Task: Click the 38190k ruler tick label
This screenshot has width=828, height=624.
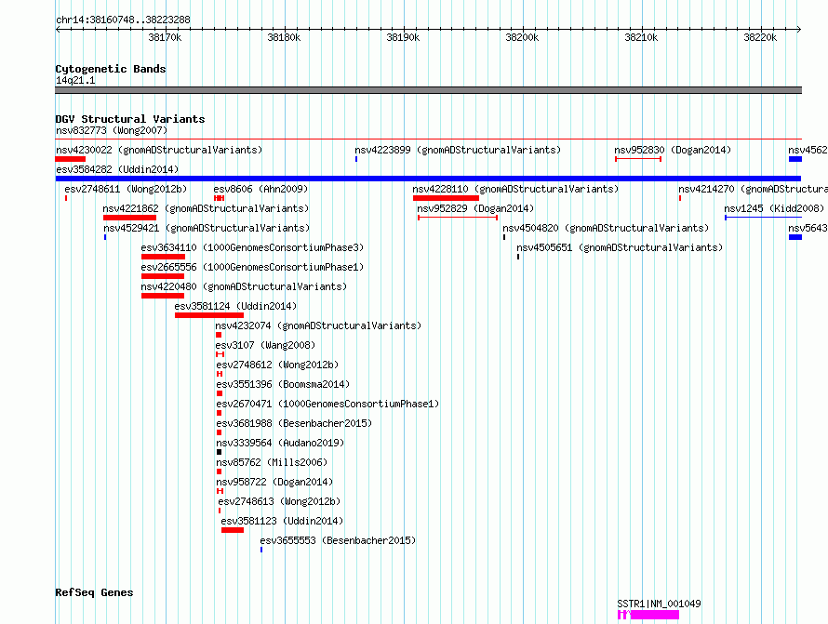Action: [x=403, y=37]
